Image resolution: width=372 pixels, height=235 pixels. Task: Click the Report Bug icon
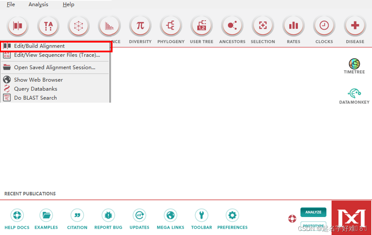pyautogui.click(x=108, y=215)
